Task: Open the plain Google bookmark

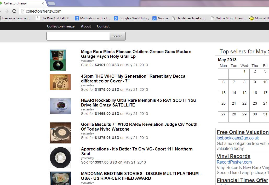Action: coord(160,18)
